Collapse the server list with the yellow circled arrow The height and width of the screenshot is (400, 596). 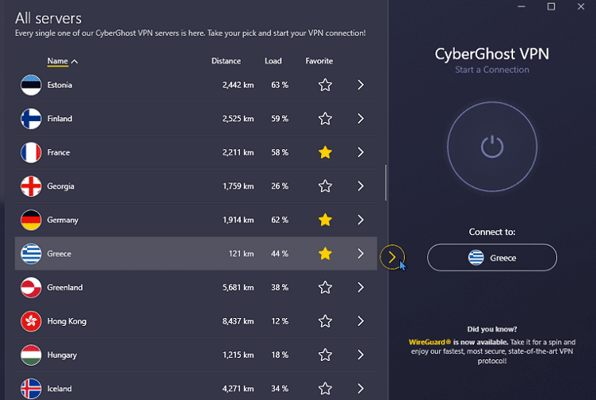coord(392,257)
